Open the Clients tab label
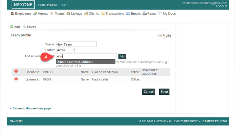 tap(94, 13)
